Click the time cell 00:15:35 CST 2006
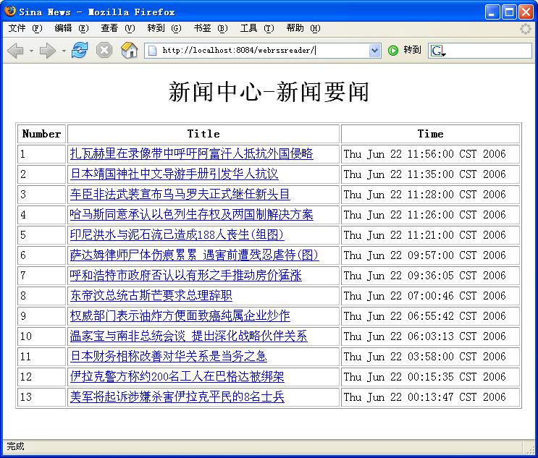This screenshot has width=538, height=458. click(x=430, y=376)
